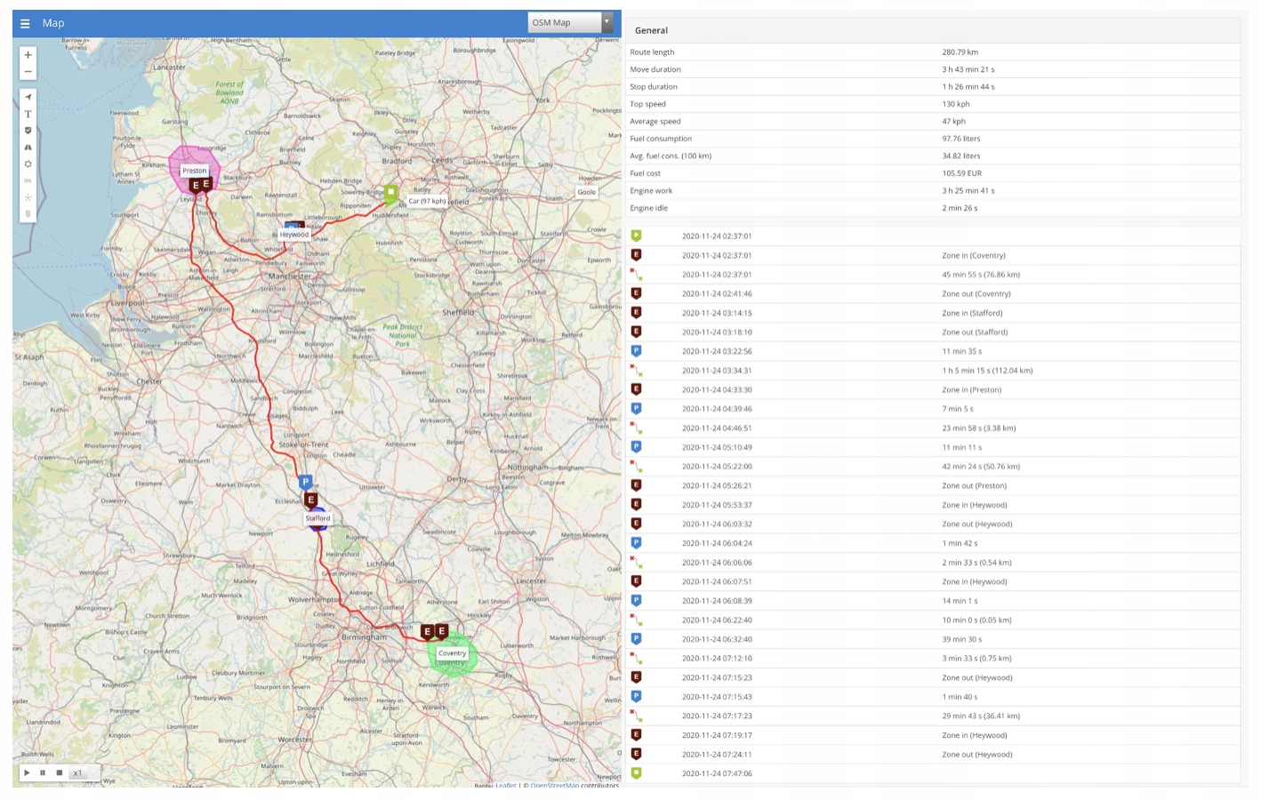This screenshot has width=1261, height=800.
Task: Zoom out on the map
Action: 28,72
